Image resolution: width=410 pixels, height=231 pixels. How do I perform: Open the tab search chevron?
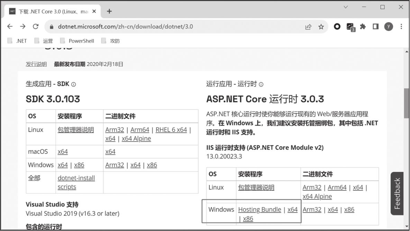346,7
